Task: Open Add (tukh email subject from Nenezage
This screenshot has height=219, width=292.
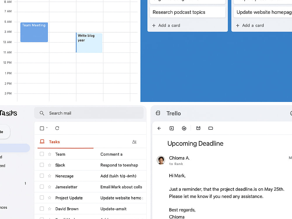Action: tap(118, 176)
